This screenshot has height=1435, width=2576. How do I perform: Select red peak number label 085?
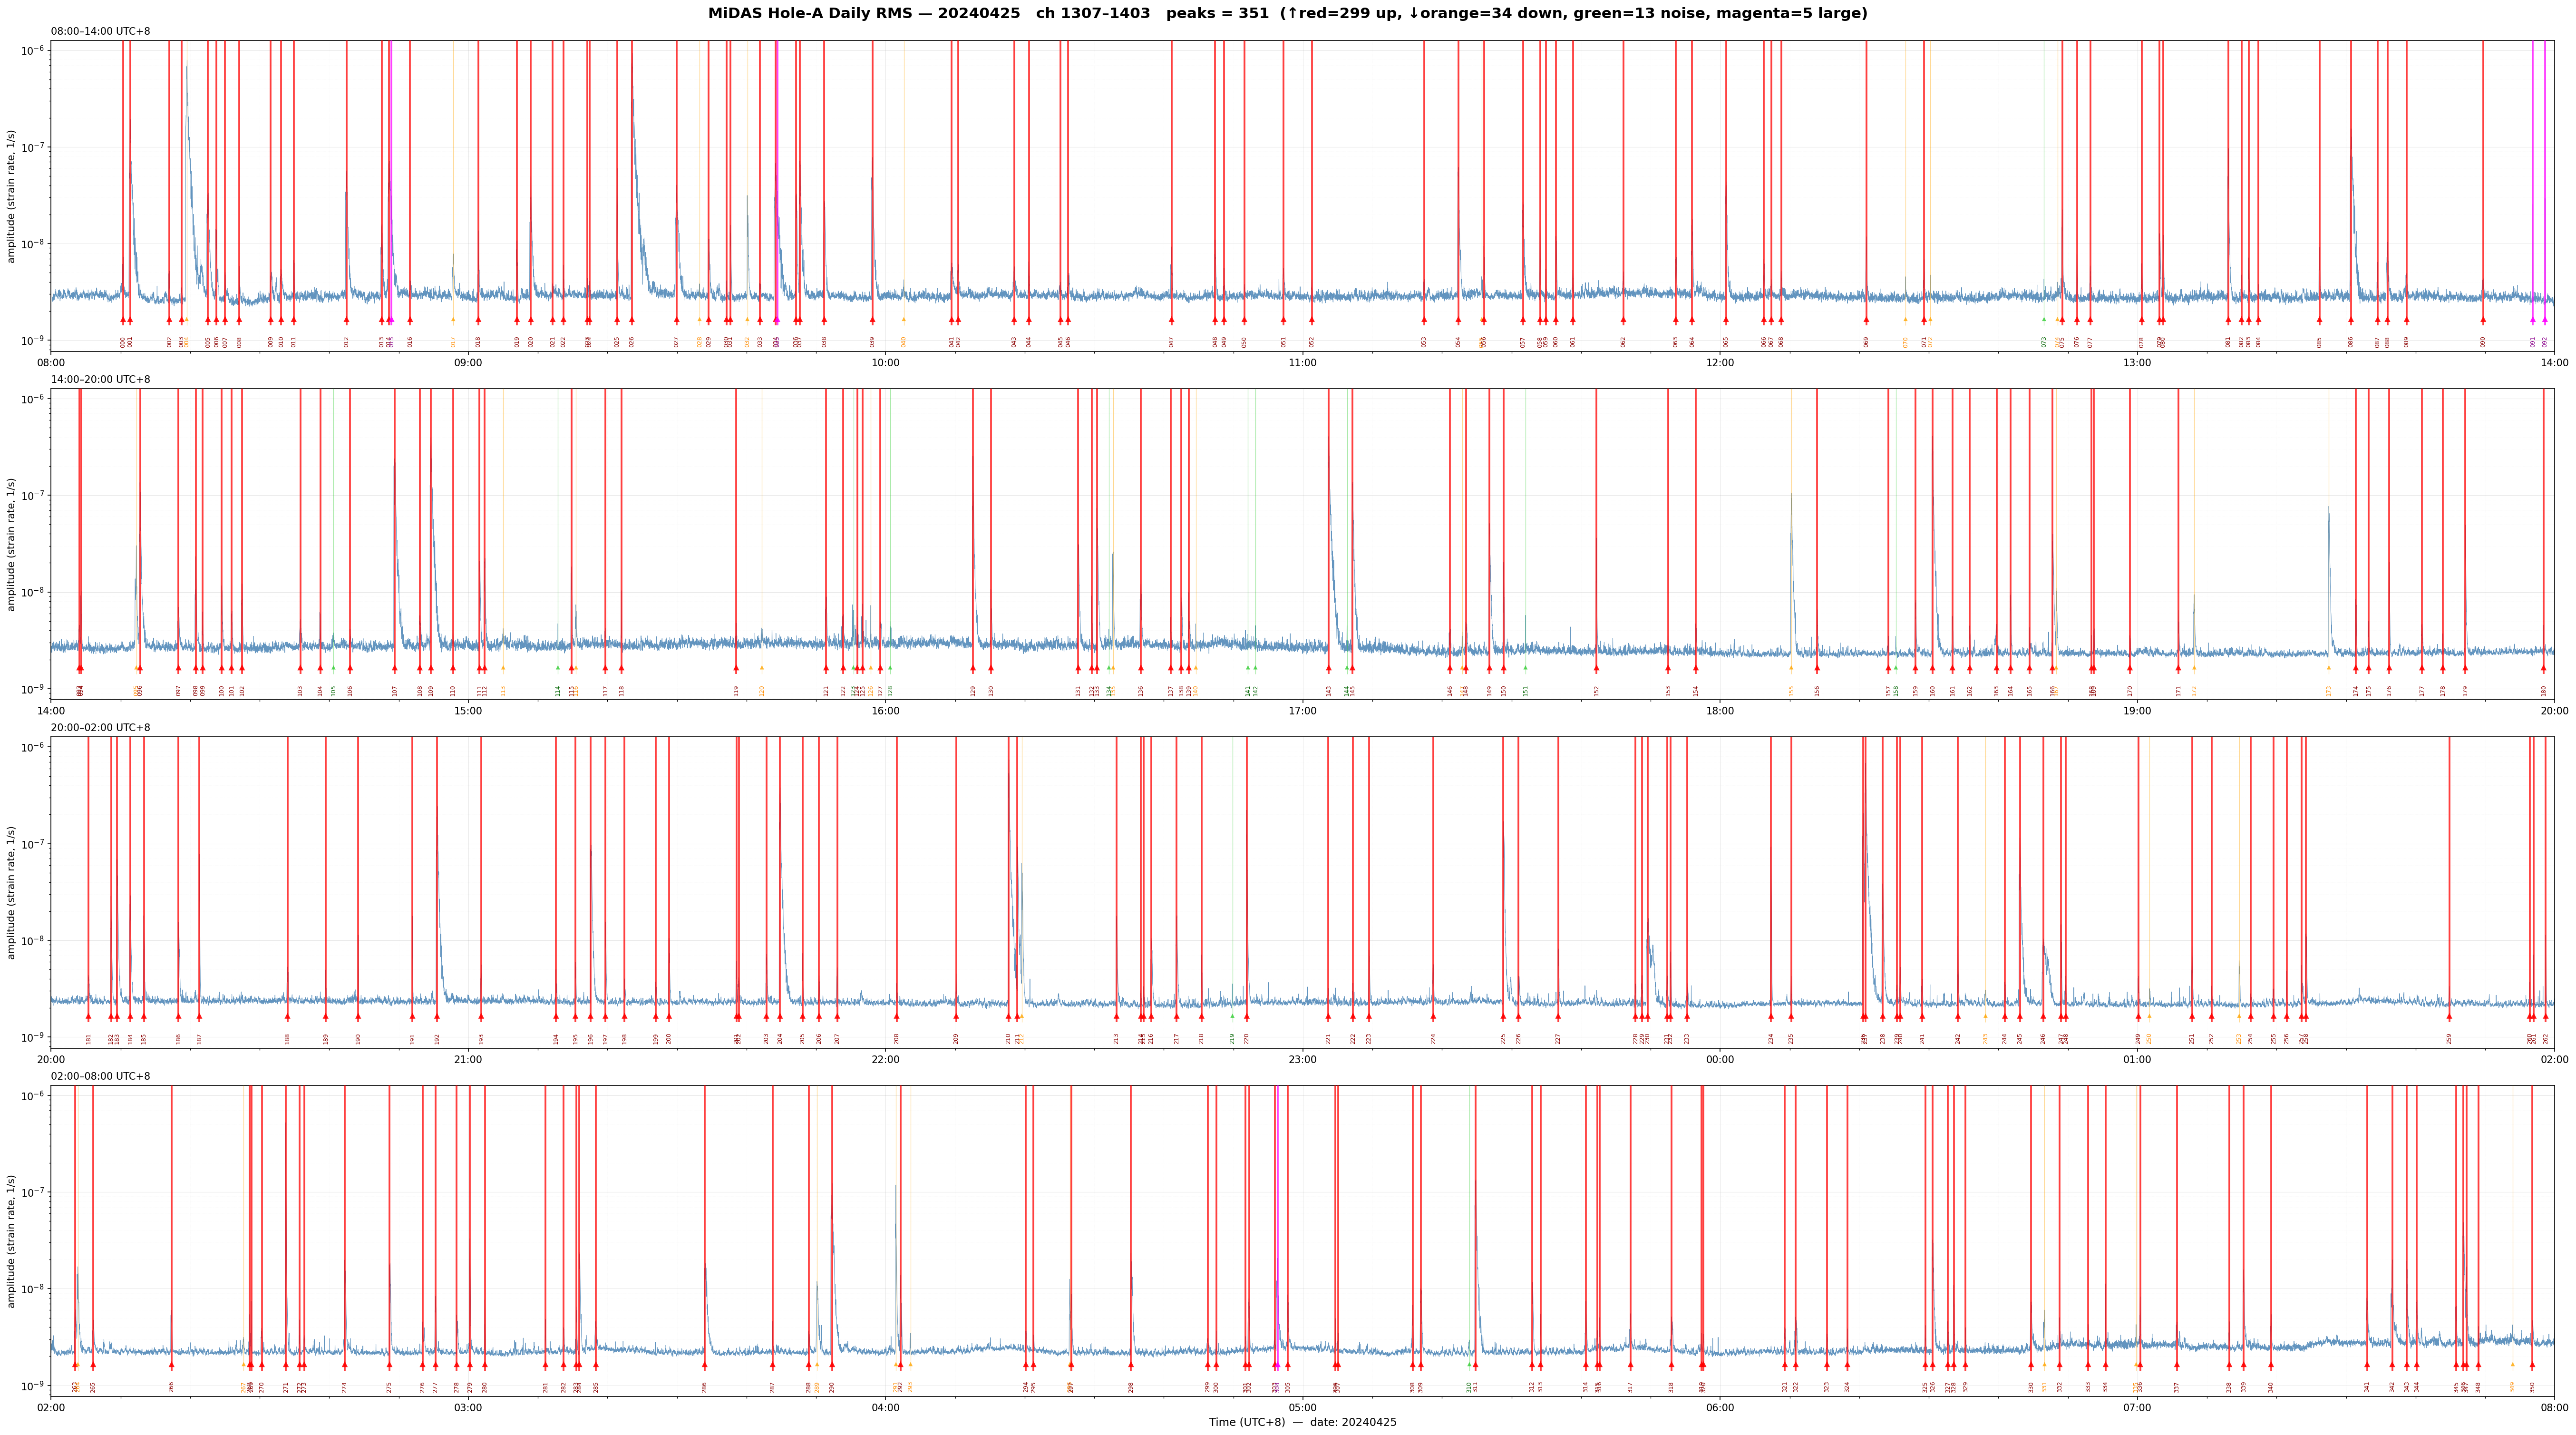pos(2319,342)
